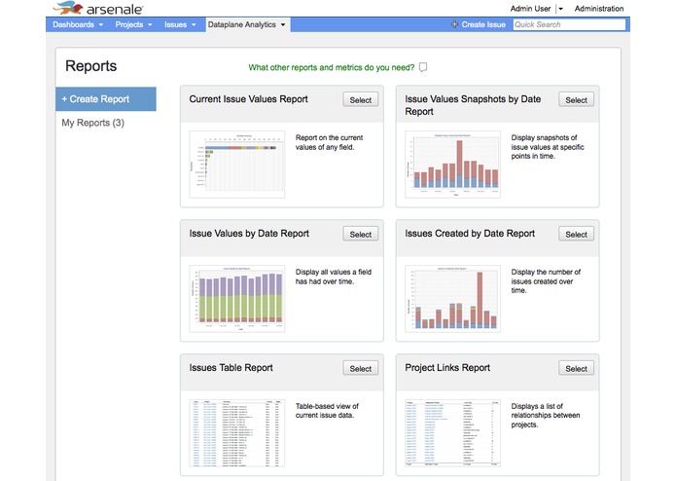Image resolution: width=676 pixels, height=481 pixels.
Task: Click the Issues Table Report thumbnail
Action: (237, 433)
